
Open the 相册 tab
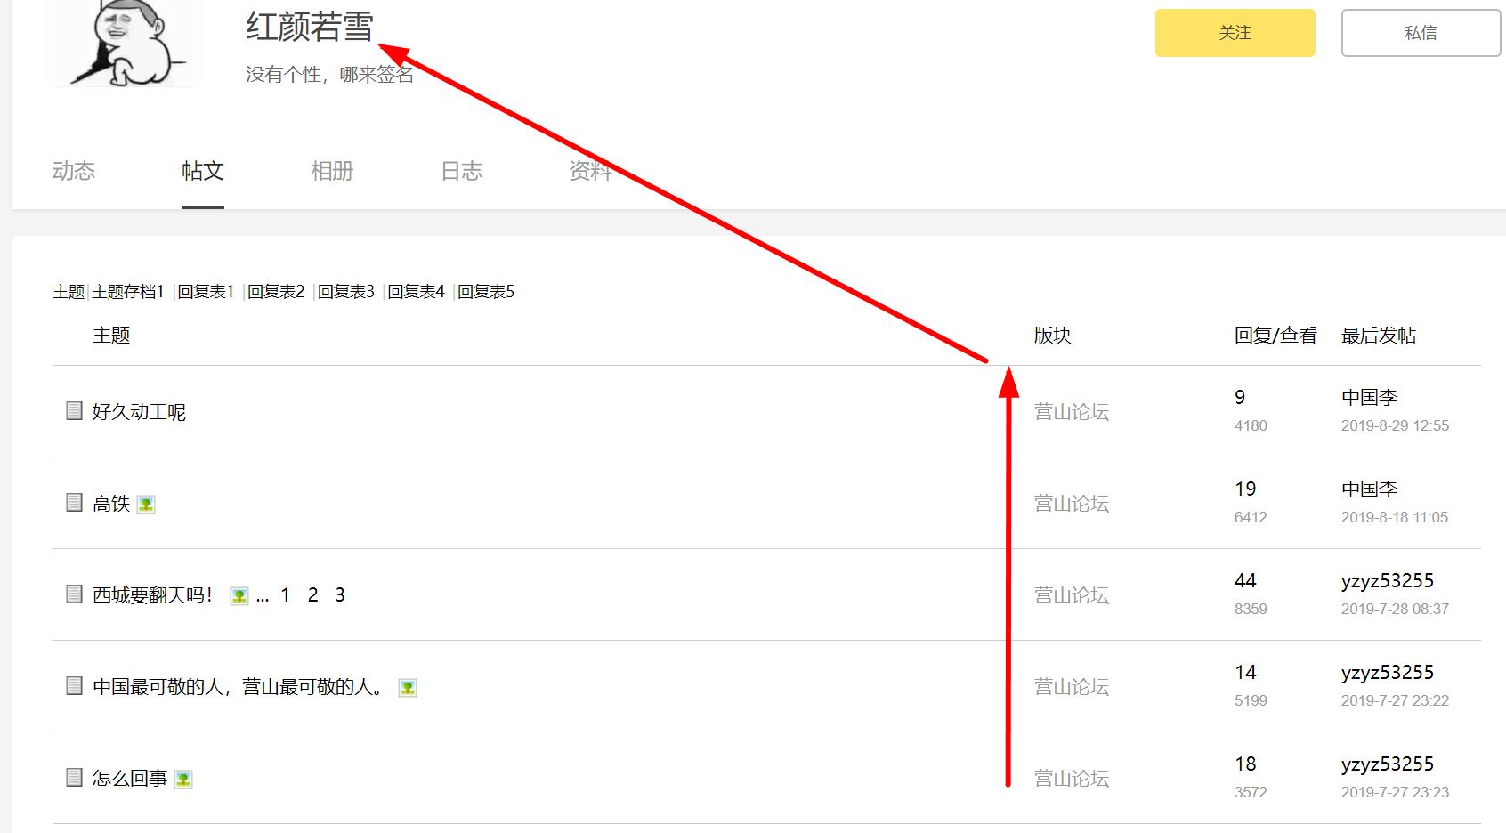coord(332,171)
